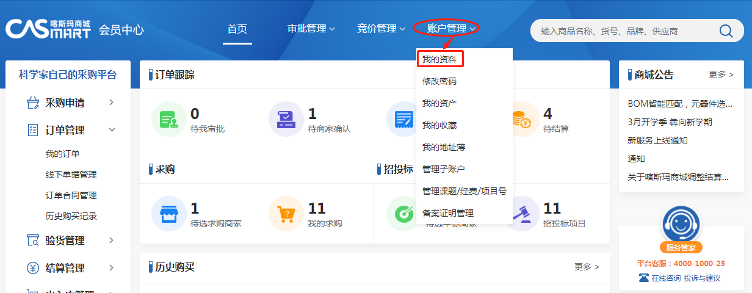Screen dimensions: 752x293
Task: Expand the 采购申请 sidebar section
Action: [x=70, y=103]
